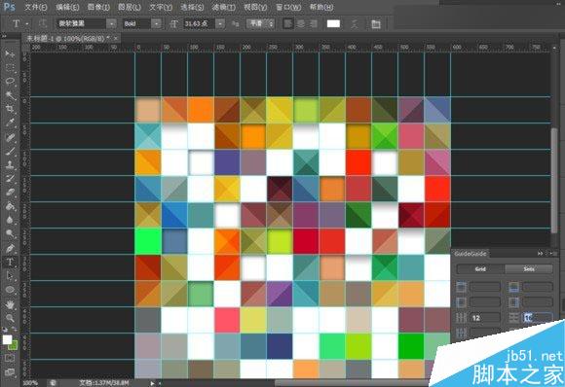Viewport: 565px width, 387px height.
Task: Open the 窗口(W) menu
Action: [288, 7]
